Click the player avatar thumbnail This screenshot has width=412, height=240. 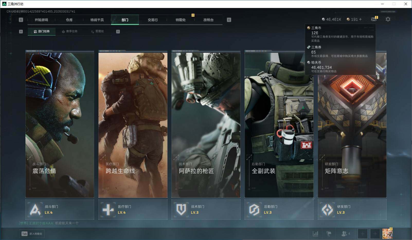tap(387, 234)
